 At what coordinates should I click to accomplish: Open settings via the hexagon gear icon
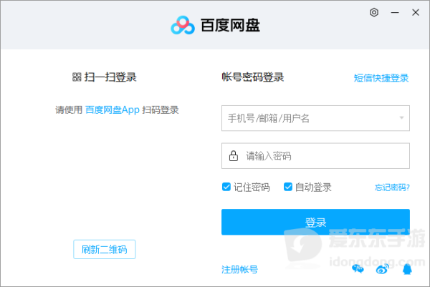pyautogui.click(x=374, y=12)
